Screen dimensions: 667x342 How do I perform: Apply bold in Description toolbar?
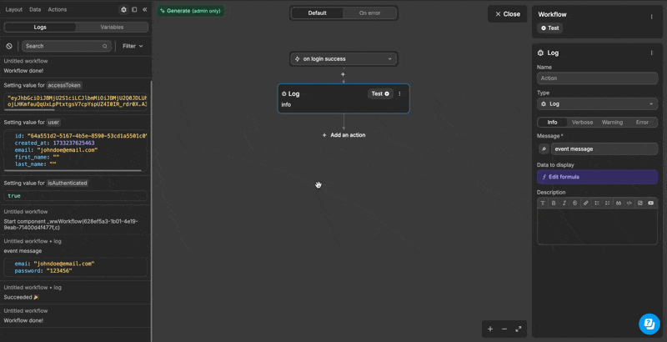coord(554,203)
